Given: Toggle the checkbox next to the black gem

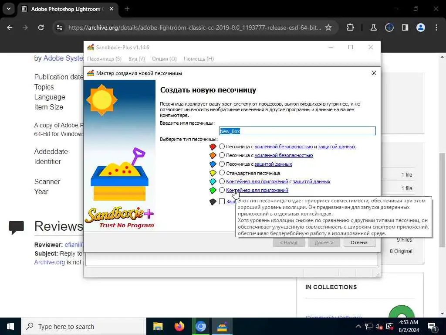Looking at the screenshot, I should (222, 202).
